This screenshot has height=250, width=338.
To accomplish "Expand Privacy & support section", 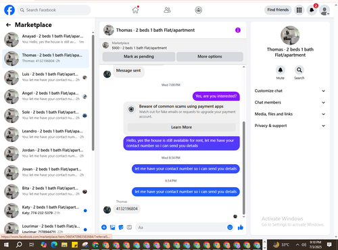I will point(290,126).
